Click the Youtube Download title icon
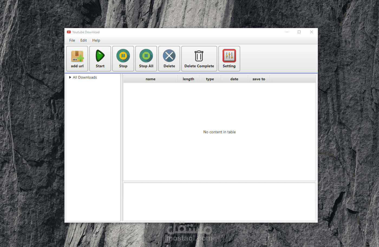The height and width of the screenshot is (247, 379). click(69, 32)
